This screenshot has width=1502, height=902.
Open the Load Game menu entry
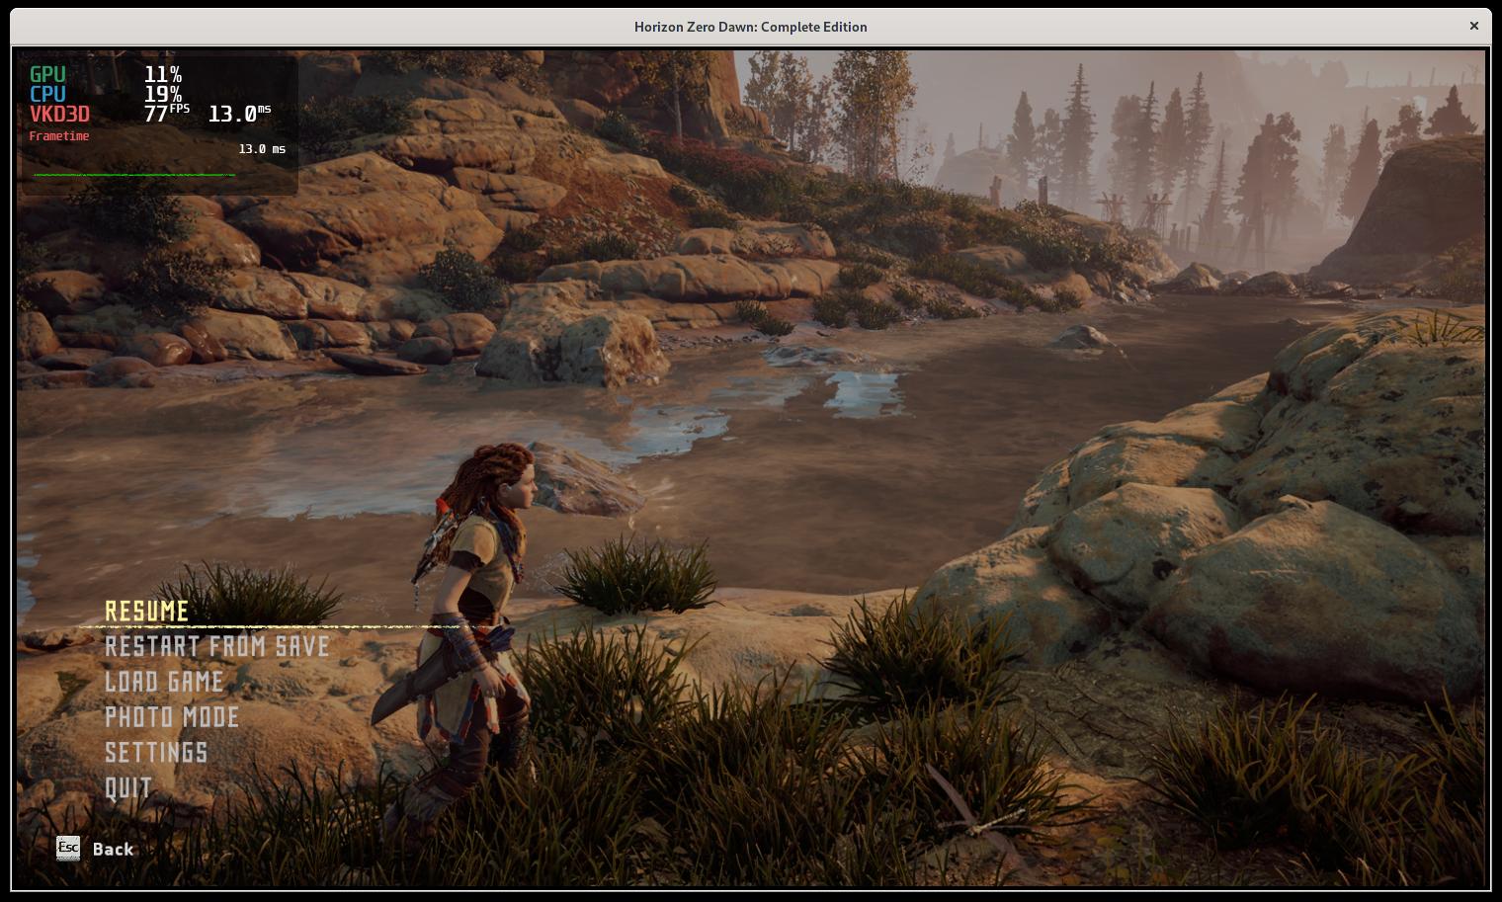(164, 682)
